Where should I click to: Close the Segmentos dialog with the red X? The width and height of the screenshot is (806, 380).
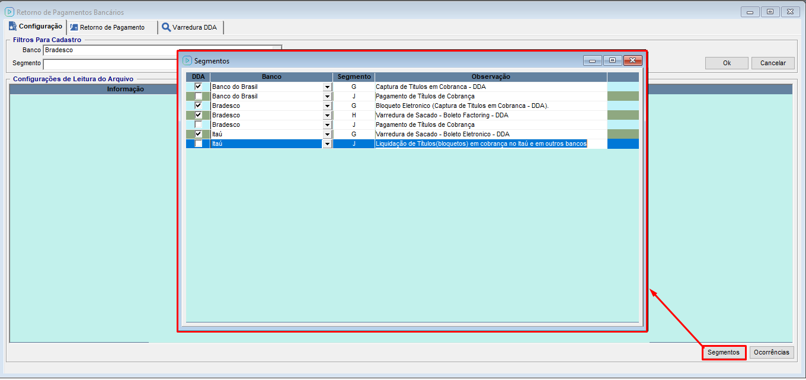pyautogui.click(x=633, y=60)
